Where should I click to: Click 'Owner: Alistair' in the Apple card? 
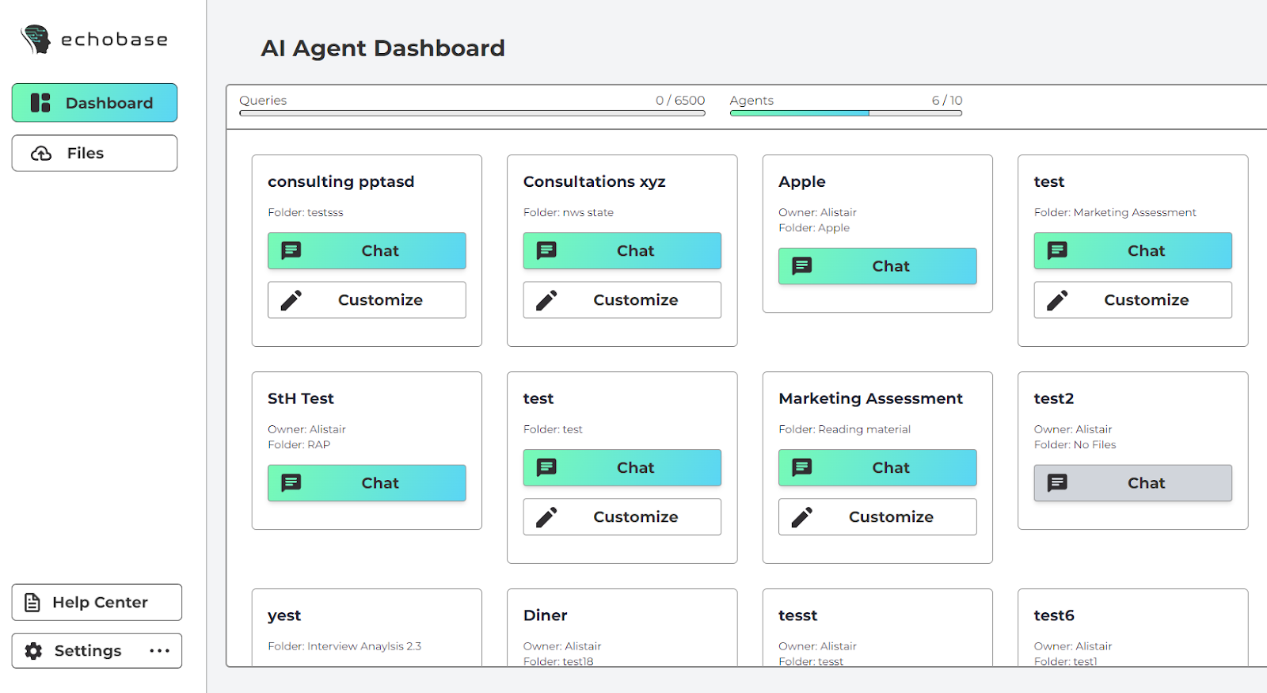pos(817,213)
